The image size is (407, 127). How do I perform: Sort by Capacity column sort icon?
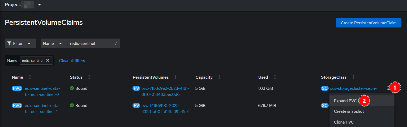(x=219, y=77)
